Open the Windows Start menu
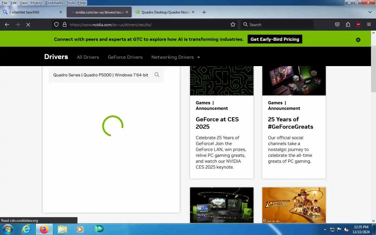 pyautogui.click(x=7, y=229)
